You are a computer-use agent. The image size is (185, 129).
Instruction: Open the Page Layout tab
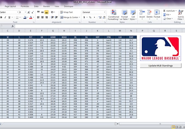click(x=10, y=6)
